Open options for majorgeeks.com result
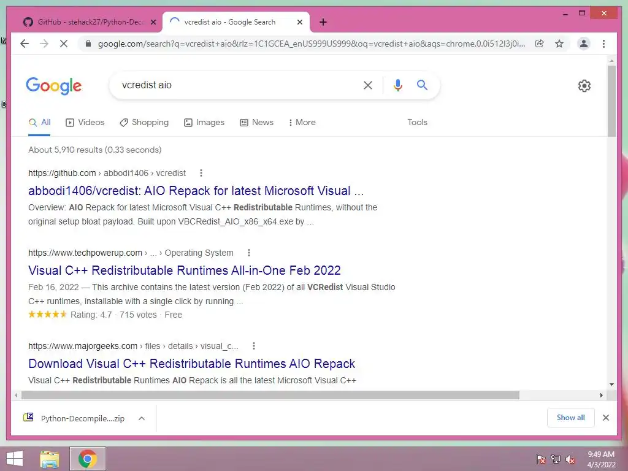628x471 pixels. coord(253,346)
